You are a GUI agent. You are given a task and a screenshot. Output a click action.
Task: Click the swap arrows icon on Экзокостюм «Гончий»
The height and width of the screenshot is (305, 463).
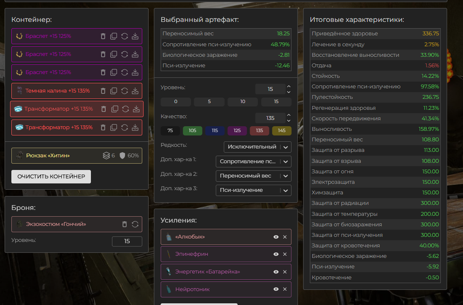point(135,224)
